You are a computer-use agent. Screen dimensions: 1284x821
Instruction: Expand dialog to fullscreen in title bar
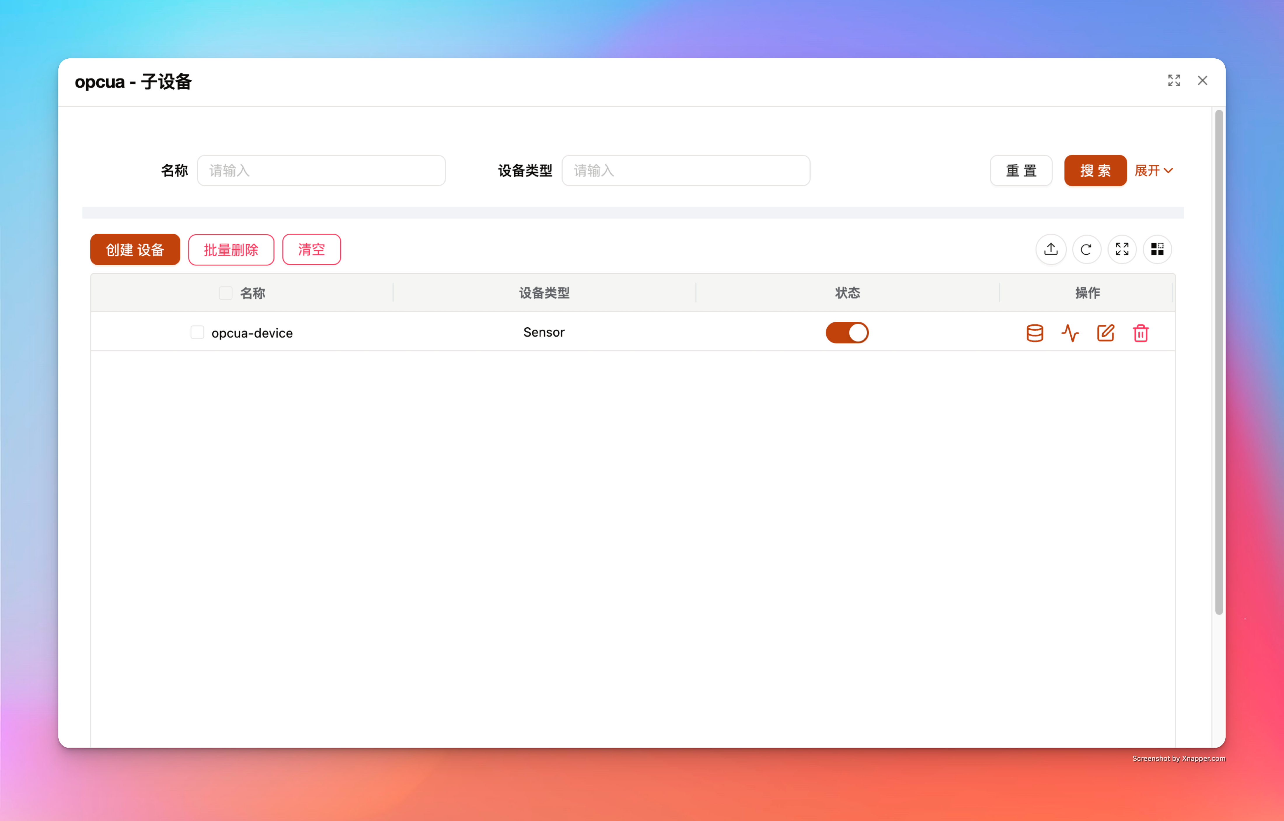[x=1174, y=81]
